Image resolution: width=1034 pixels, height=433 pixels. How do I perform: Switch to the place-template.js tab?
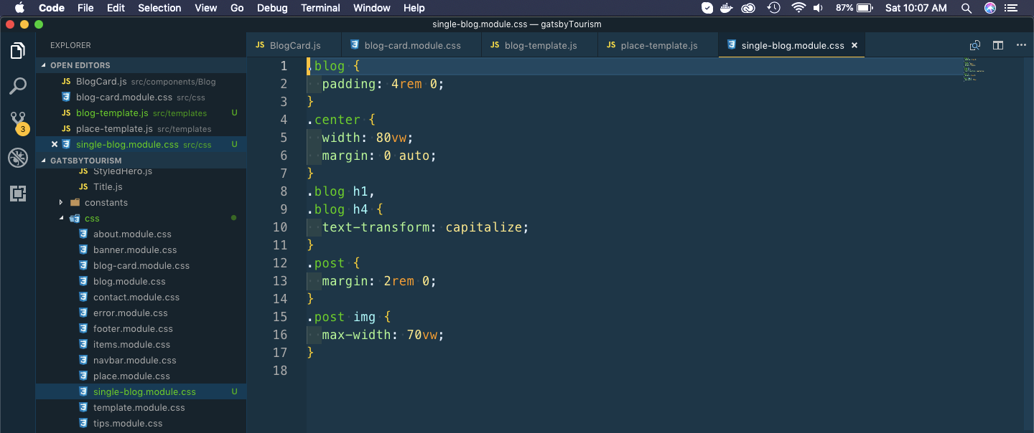tap(658, 45)
